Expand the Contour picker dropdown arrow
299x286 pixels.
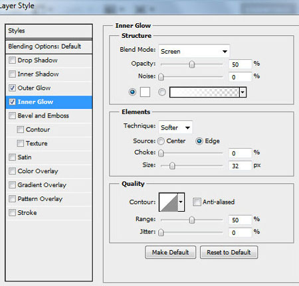tap(181, 202)
